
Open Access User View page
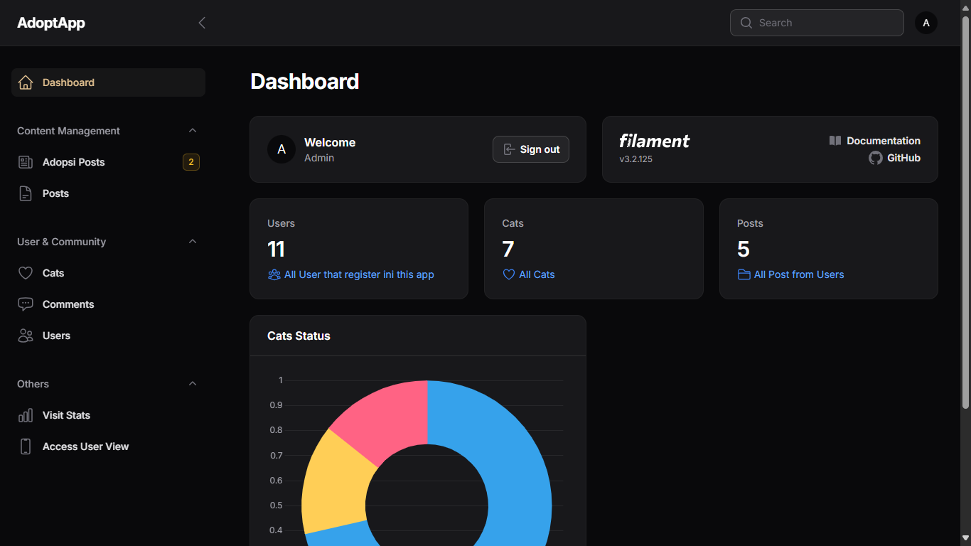(85, 446)
